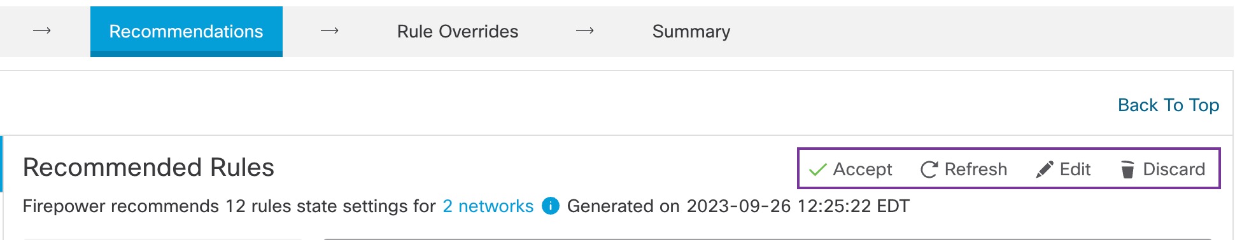Click the arrow before the Summary tab
The image size is (1235, 240).
585,30
